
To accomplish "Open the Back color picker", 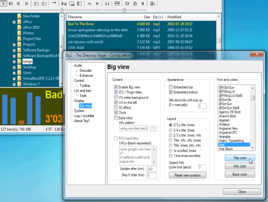I will [240, 174].
